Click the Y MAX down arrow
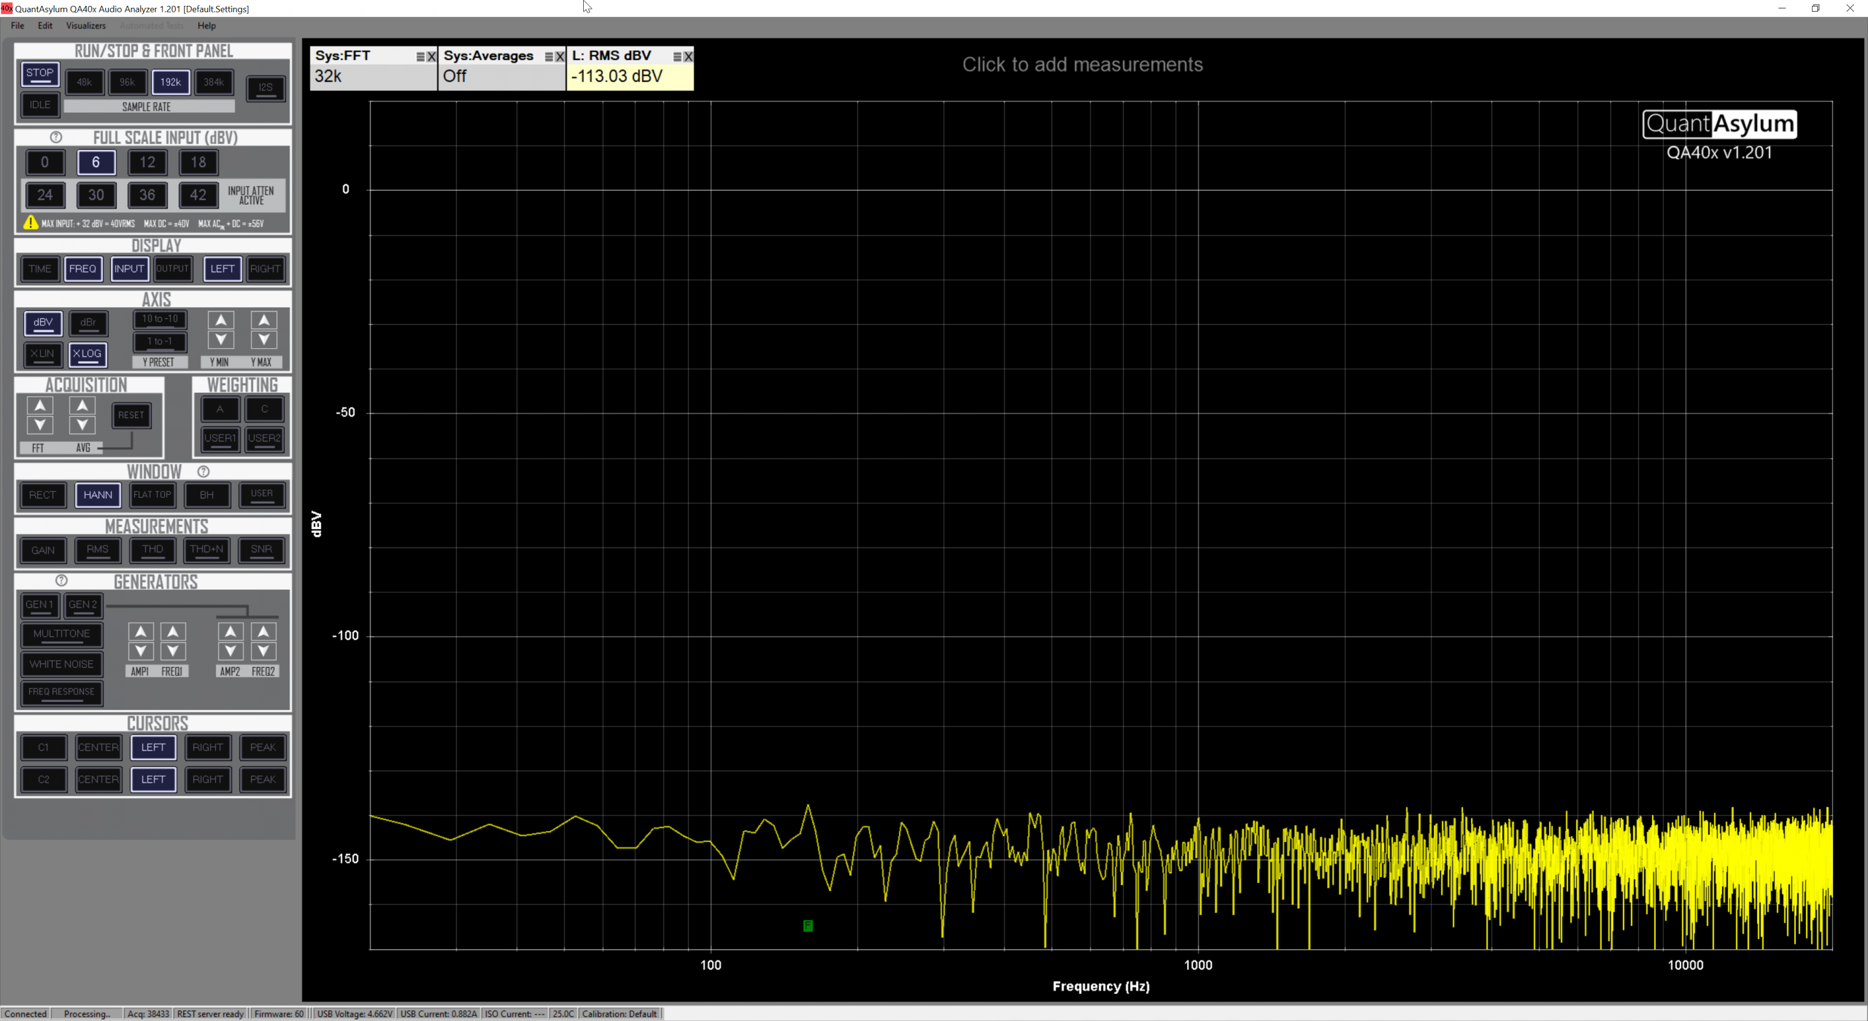The width and height of the screenshot is (1868, 1021). pyautogui.click(x=263, y=339)
